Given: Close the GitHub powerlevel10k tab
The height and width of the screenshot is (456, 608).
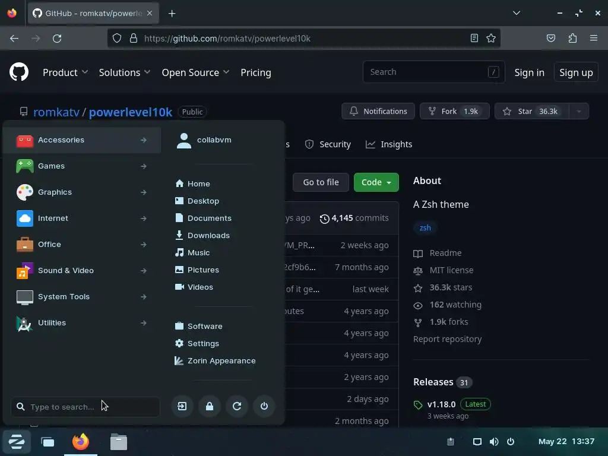Looking at the screenshot, I should (x=150, y=13).
